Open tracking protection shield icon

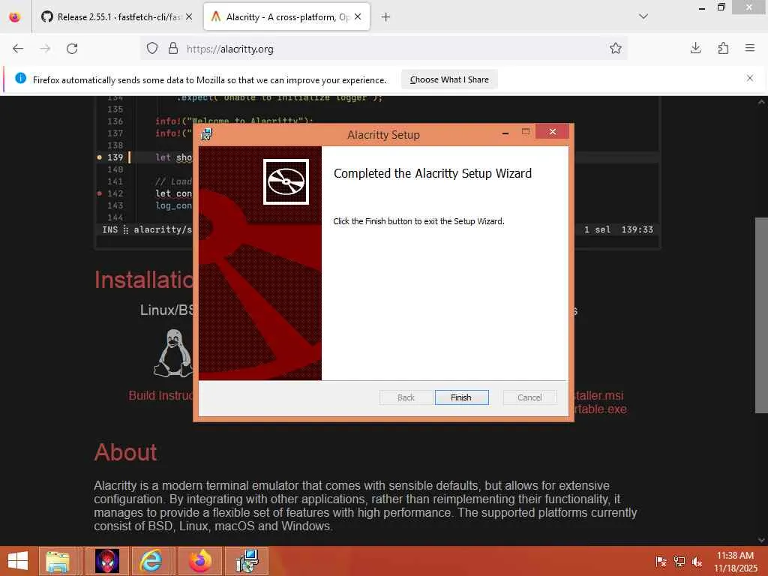[x=152, y=49]
